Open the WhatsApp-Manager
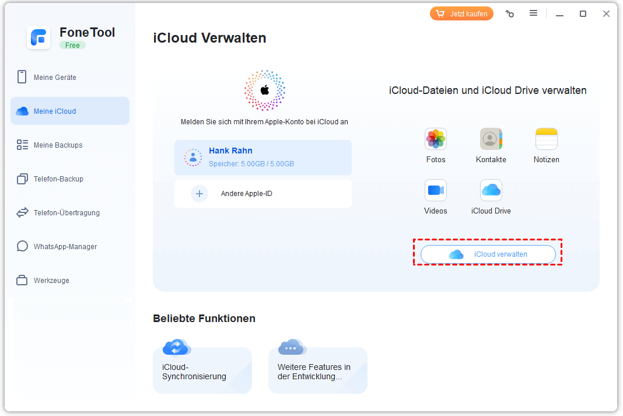Viewport: 623px width, 416px height. pyautogui.click(x=65, y=247)
